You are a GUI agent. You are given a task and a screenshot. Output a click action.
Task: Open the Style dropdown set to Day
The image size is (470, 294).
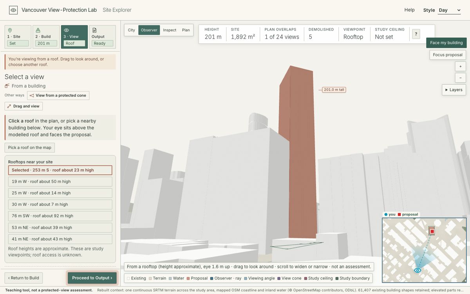pyautogui.click(x=449, y=10)
